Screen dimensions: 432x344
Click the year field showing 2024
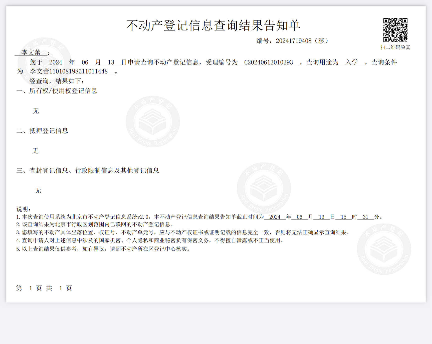click(56, 62)
